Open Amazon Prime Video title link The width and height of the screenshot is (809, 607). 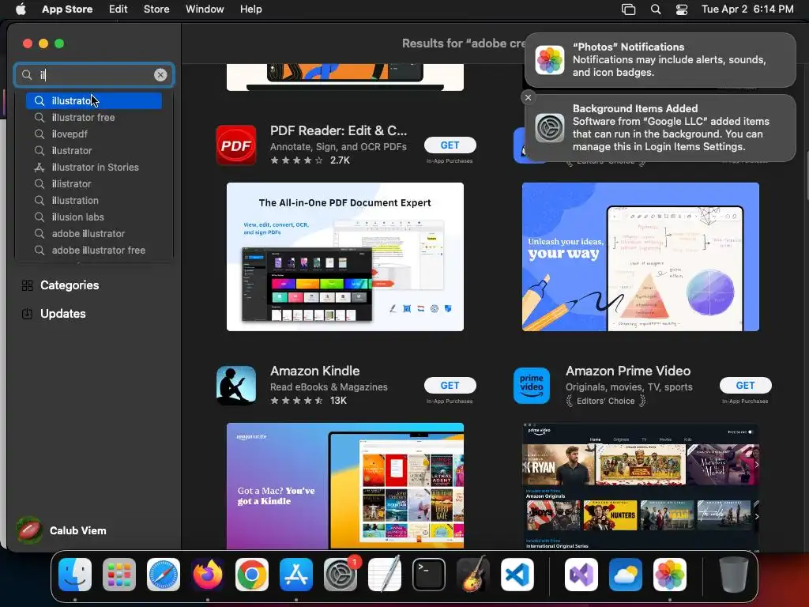[628, 371]
